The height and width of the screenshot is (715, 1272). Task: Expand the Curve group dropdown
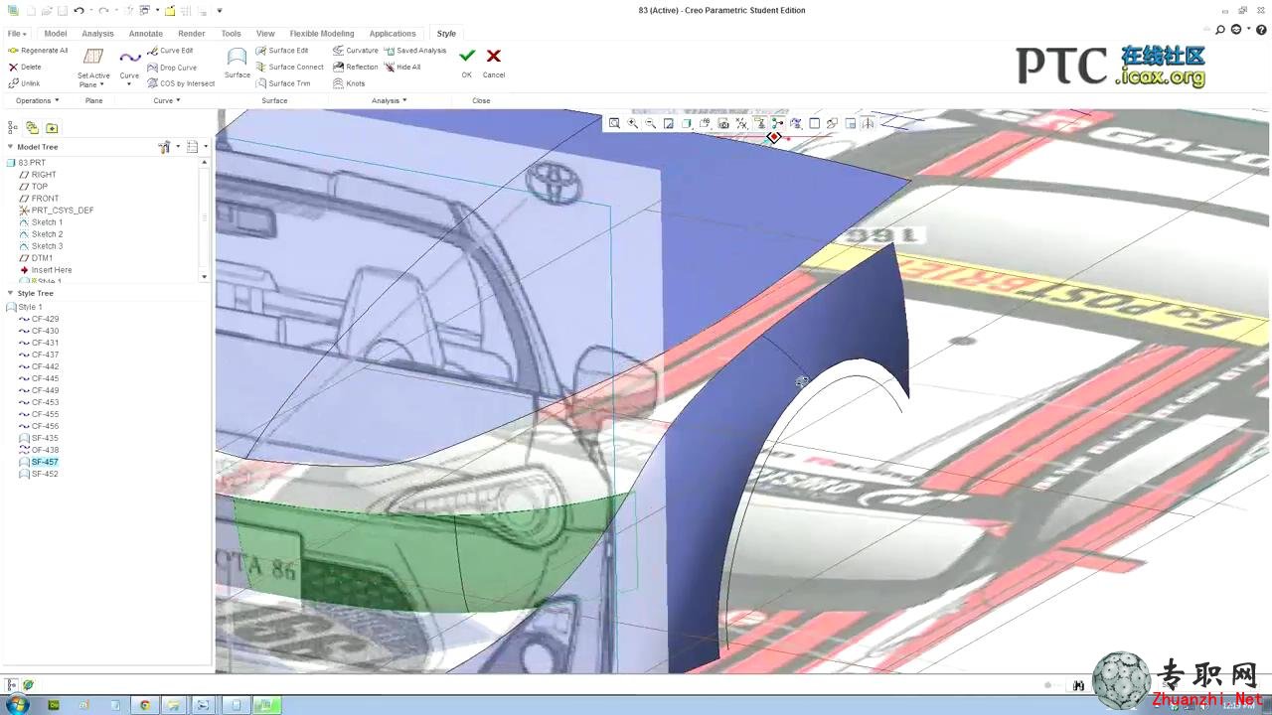point(167,100)
